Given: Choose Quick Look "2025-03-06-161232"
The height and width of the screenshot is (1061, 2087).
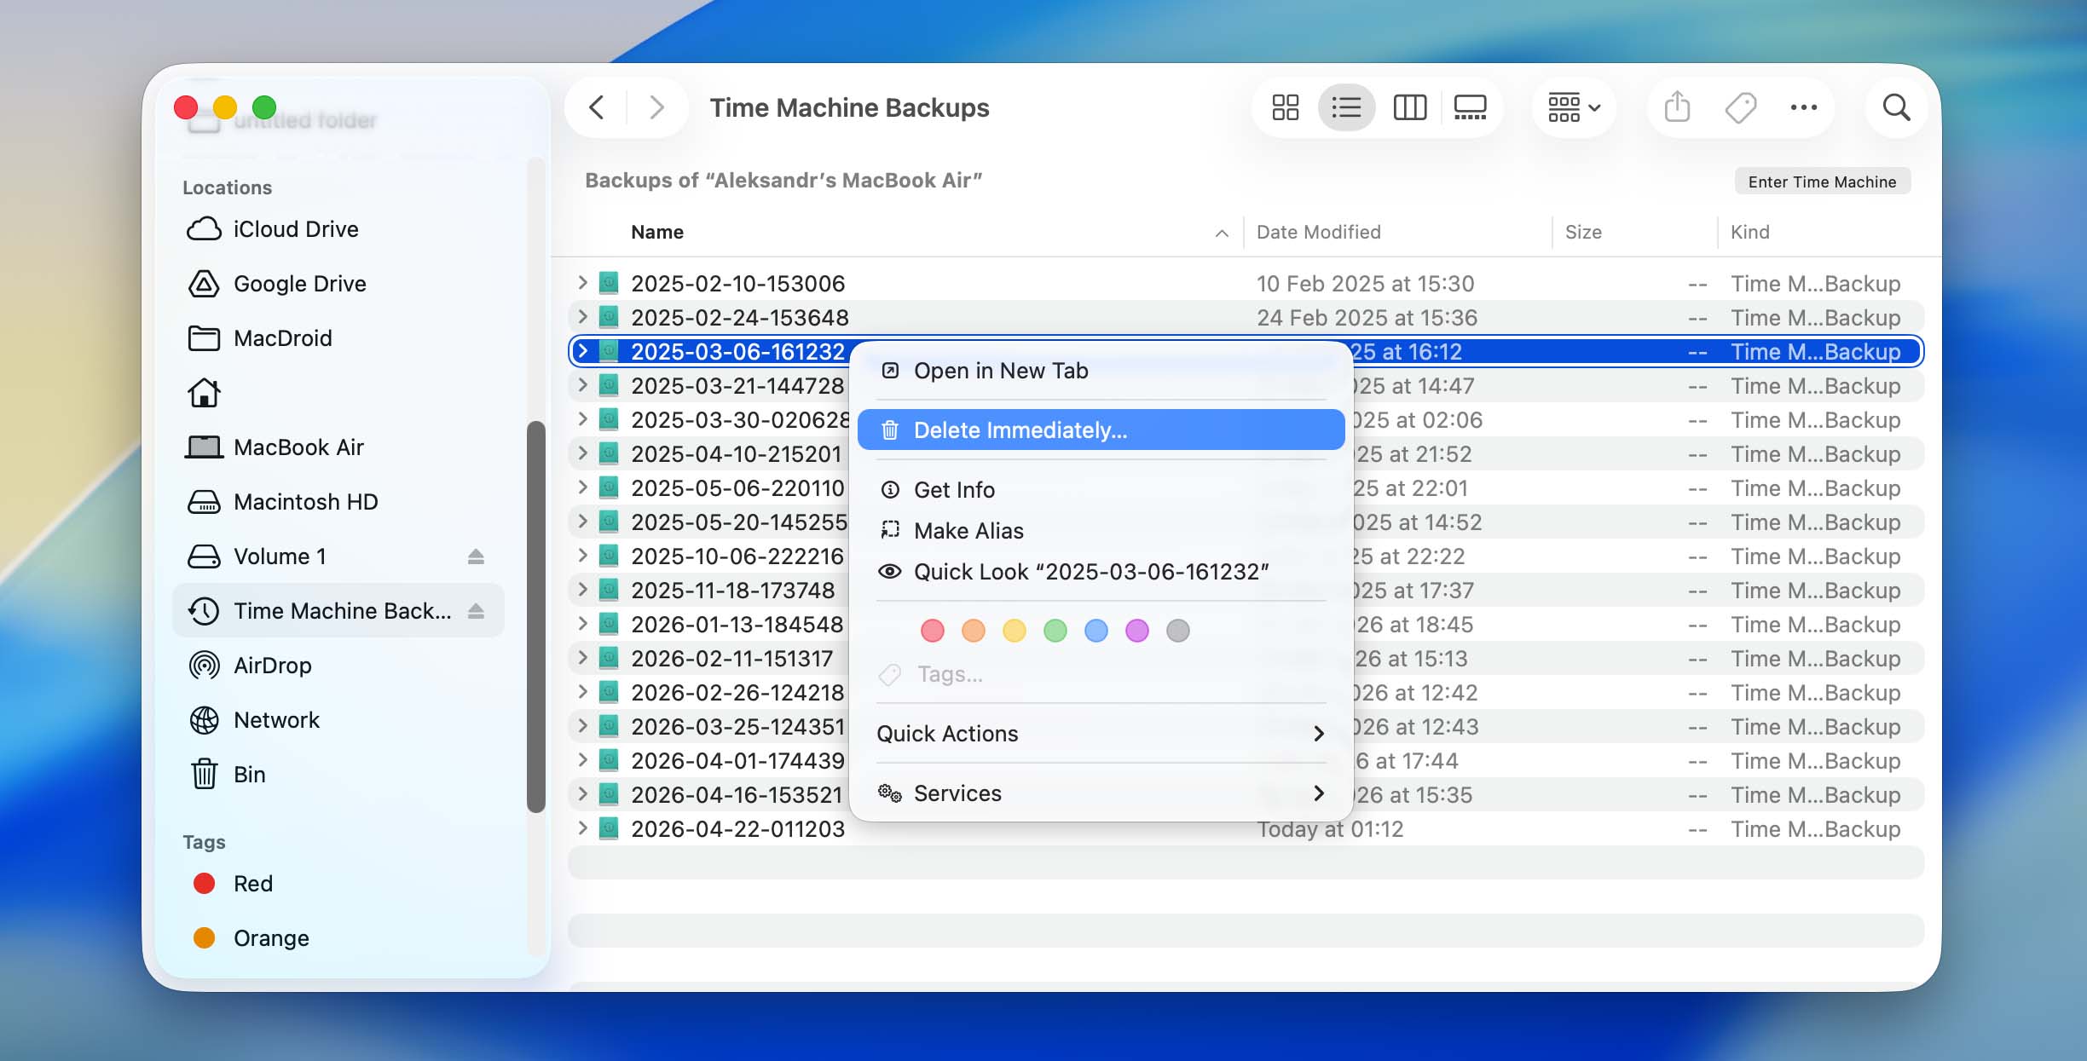Looking at the screenshot, I should (1101, 572).
